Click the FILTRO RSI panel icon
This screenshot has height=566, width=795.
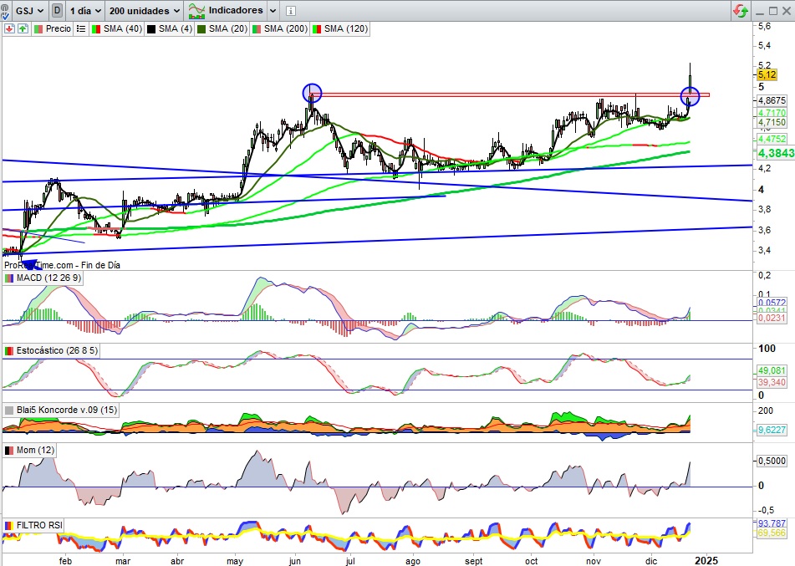(9, 525)
